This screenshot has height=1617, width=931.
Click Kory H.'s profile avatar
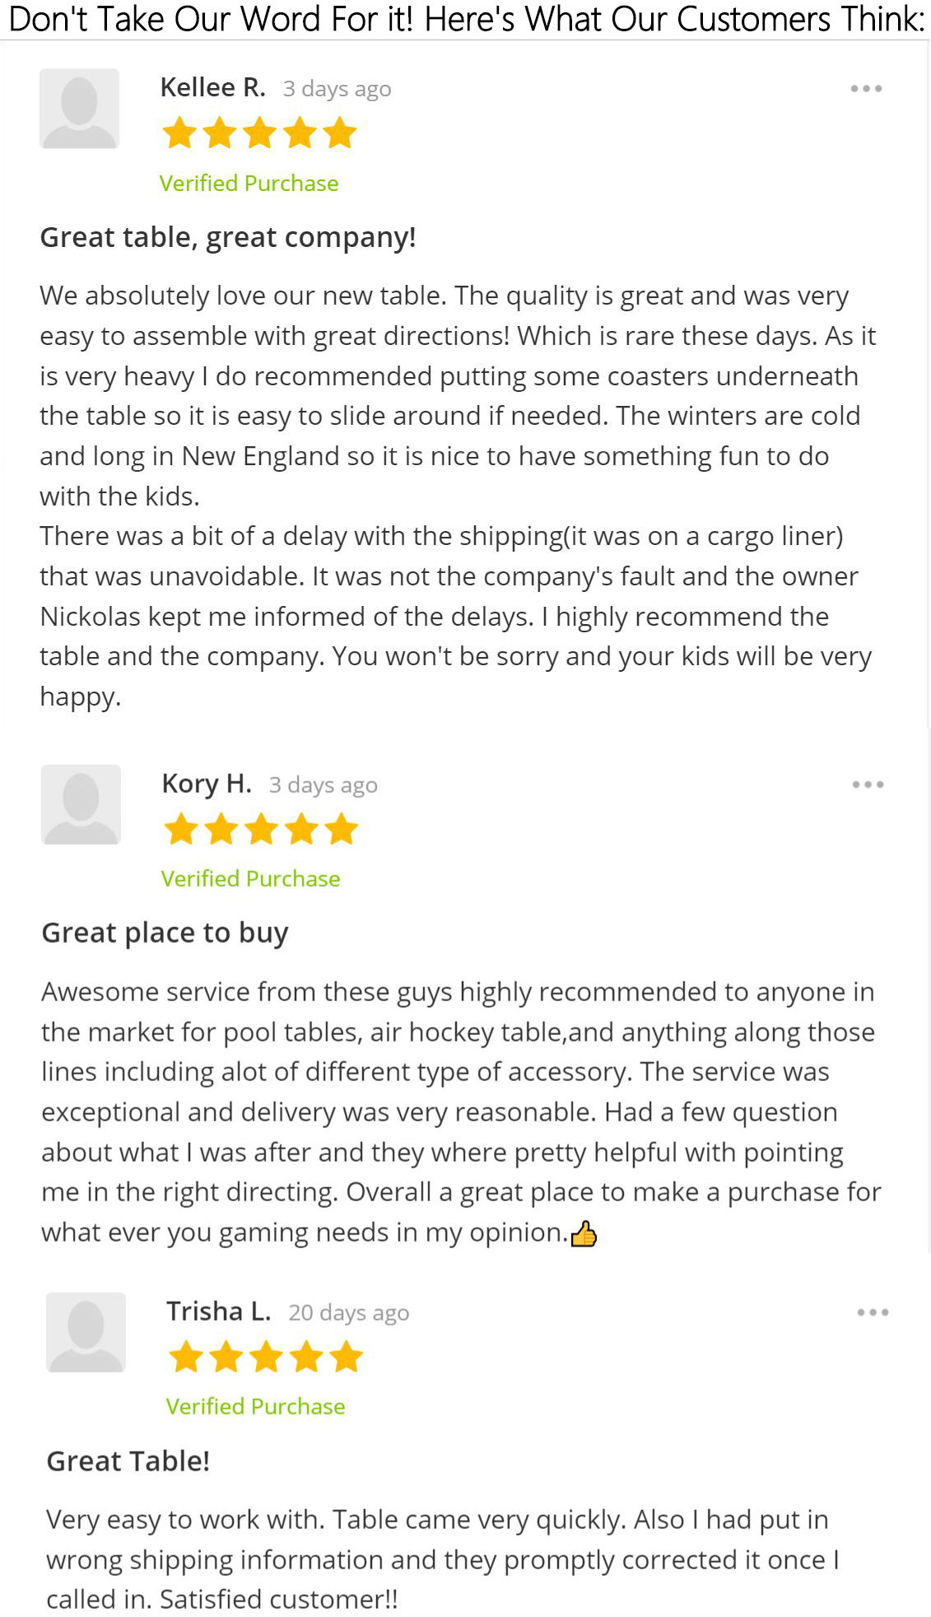point(81,804)
